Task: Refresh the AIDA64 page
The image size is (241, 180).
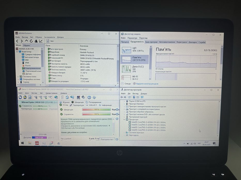Action: pos(31,41)
